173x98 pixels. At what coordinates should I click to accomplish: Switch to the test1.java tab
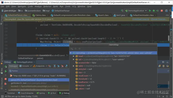(x=120, y=15)
